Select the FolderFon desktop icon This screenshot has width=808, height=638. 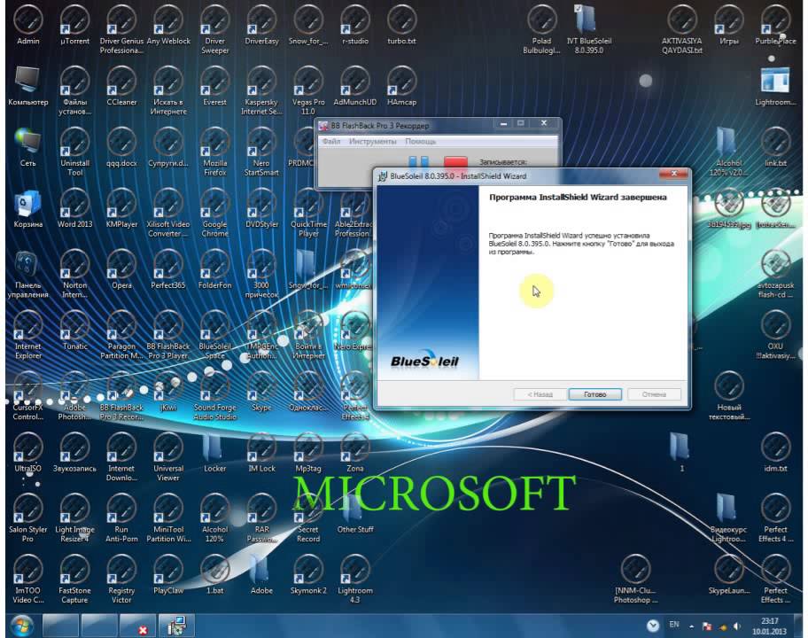tap(215, 269)
